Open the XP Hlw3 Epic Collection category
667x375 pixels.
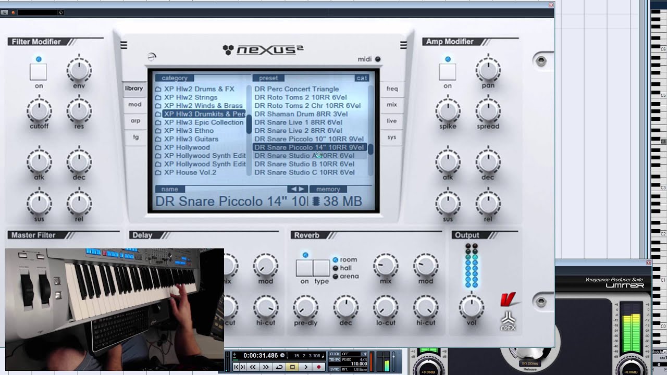point(200,122)
